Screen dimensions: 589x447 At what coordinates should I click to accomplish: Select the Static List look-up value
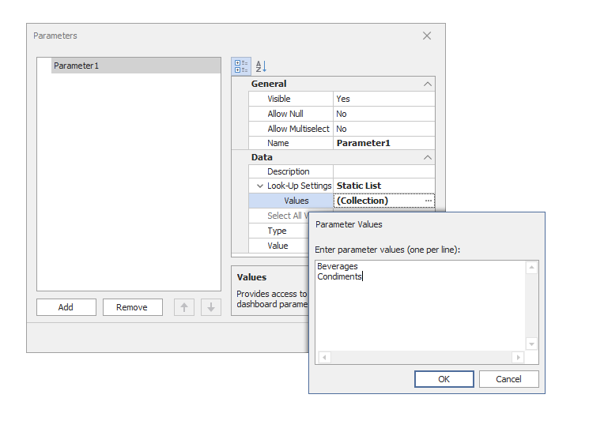point(384,186)
